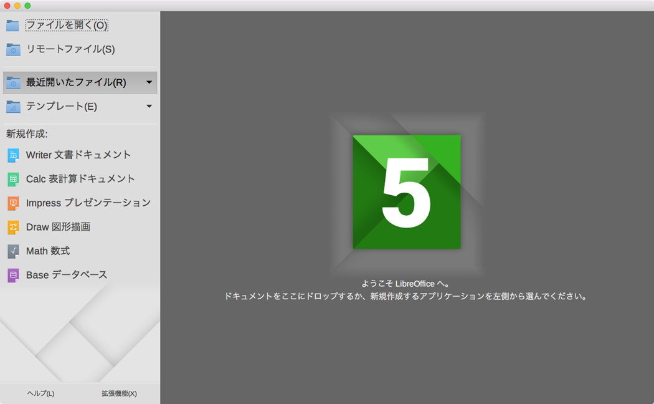Create a new Calc 表計算ドキュメント
This screenshot has width=654, height=404.
click(80, 179)
